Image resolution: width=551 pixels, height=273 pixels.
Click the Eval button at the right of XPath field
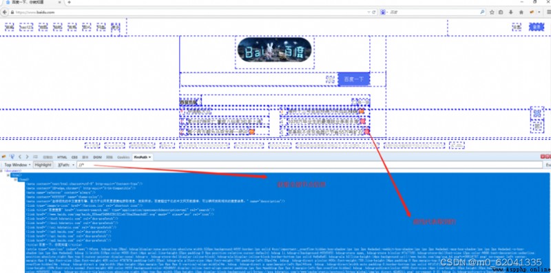pyautogui.click(x=548, y=165)
